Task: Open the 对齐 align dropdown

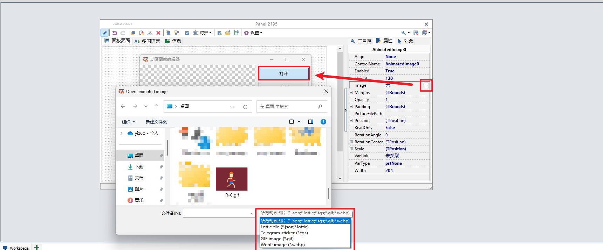Action: coord(203,33)
